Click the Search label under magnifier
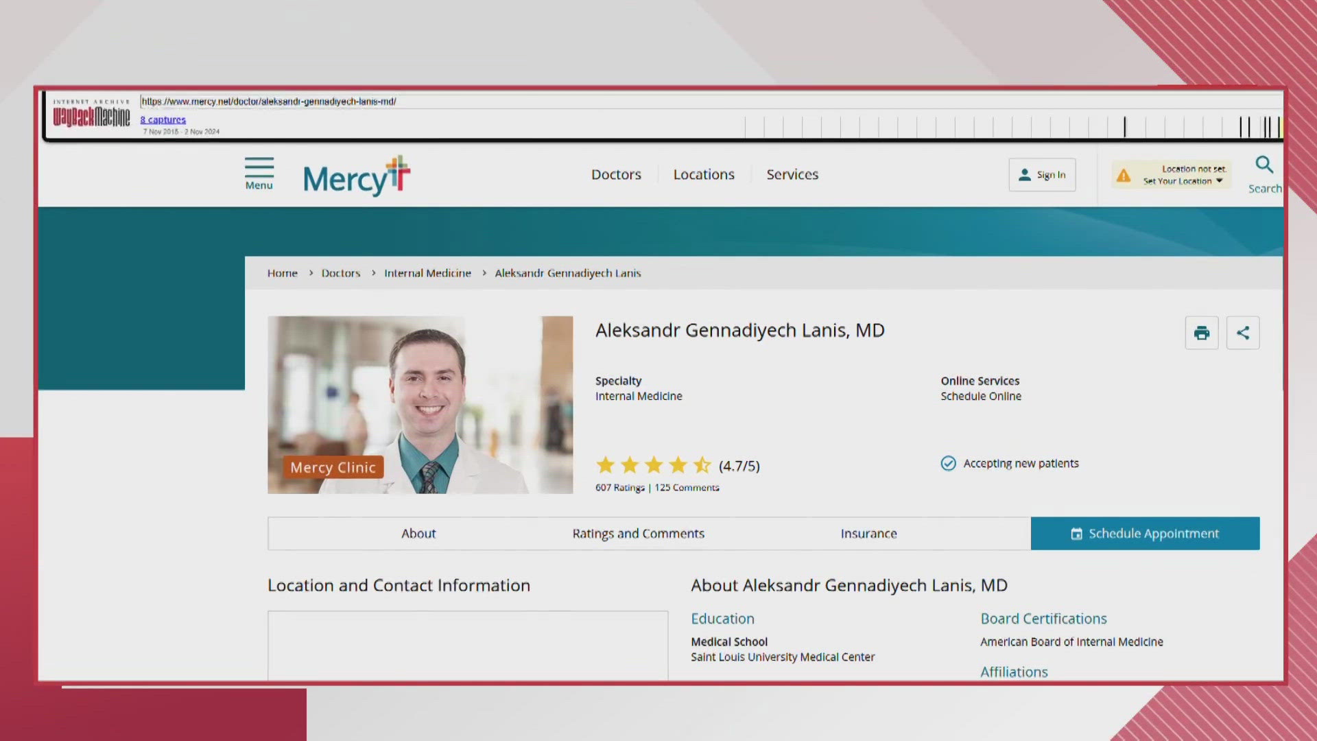The width and height of the screenshot is (1317, 741). pyautogui.click(x=1264, y=188)
